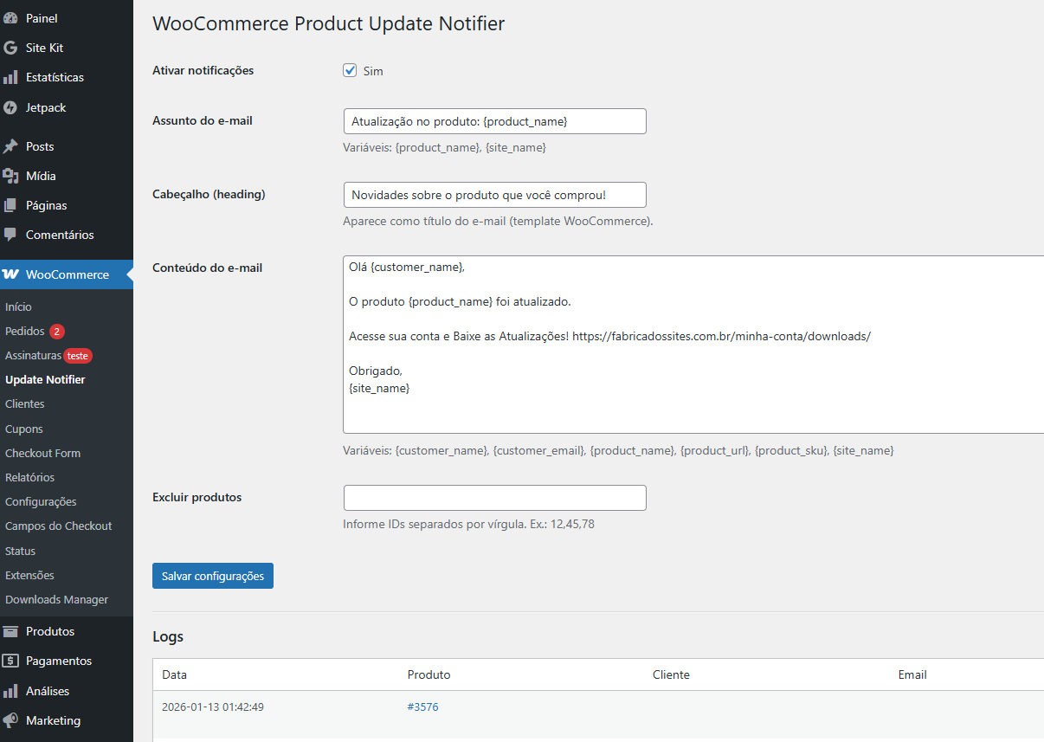Screen dimensions: 1044x742
Task: Click the Produtos archive box icon
Action: [10, 631]
